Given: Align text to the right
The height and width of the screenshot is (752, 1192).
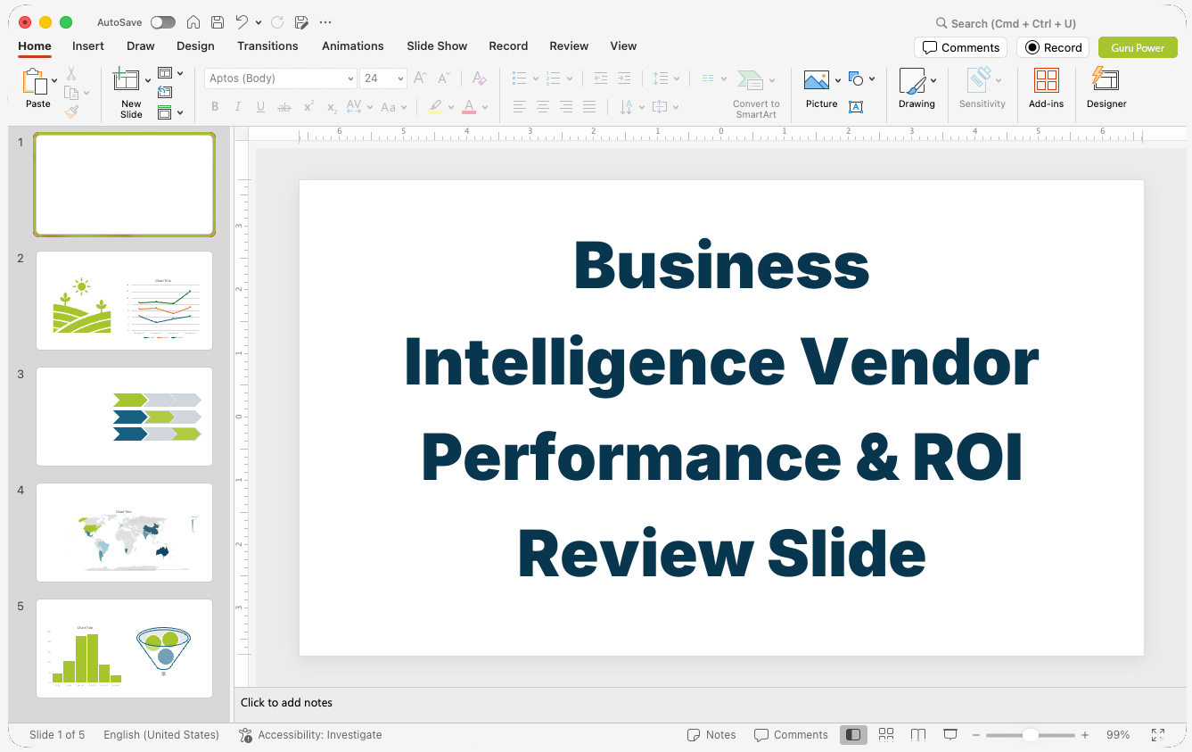Looking at the screenshot, I should pyautogui.click(x=566, y=107).
